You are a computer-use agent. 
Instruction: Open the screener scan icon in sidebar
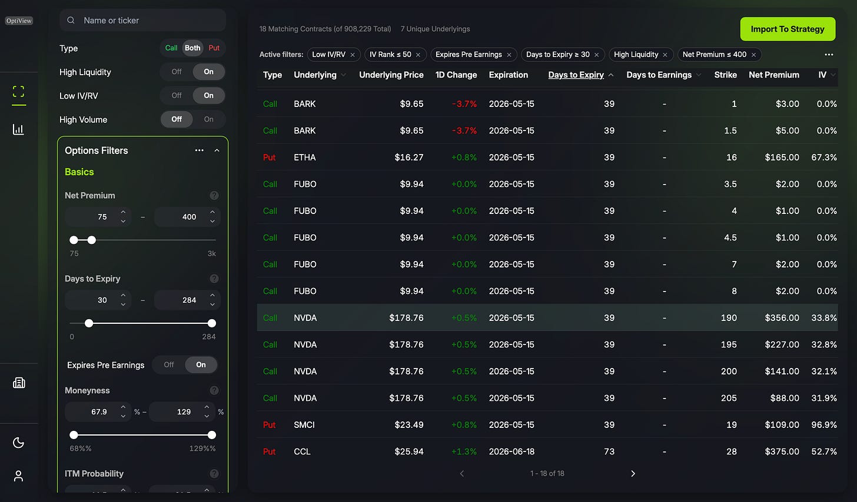[19, 92]
